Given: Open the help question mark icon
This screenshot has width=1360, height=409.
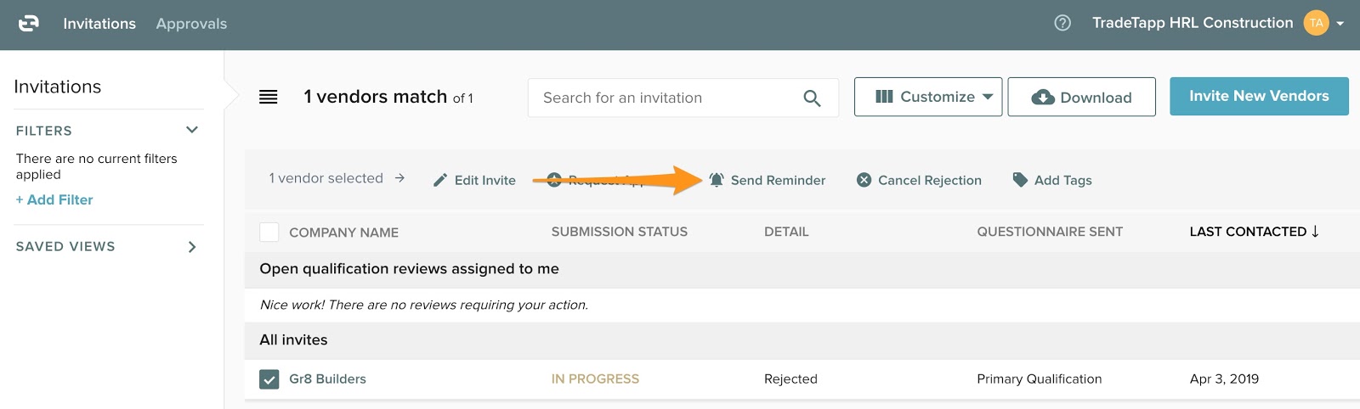Looking at the screenshot, I should click(x=1062, y=23).
